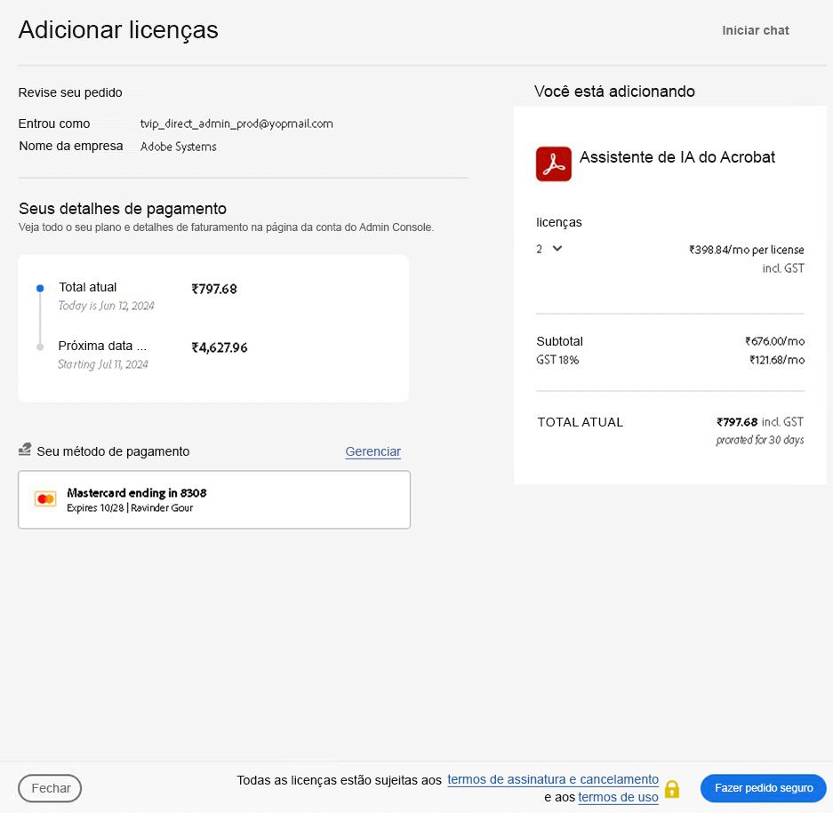Image resolution: width=833 pixels, height=813 pixels.
Task: Click the payment method icon beside Seu método de pagamento
Action: 24,450
